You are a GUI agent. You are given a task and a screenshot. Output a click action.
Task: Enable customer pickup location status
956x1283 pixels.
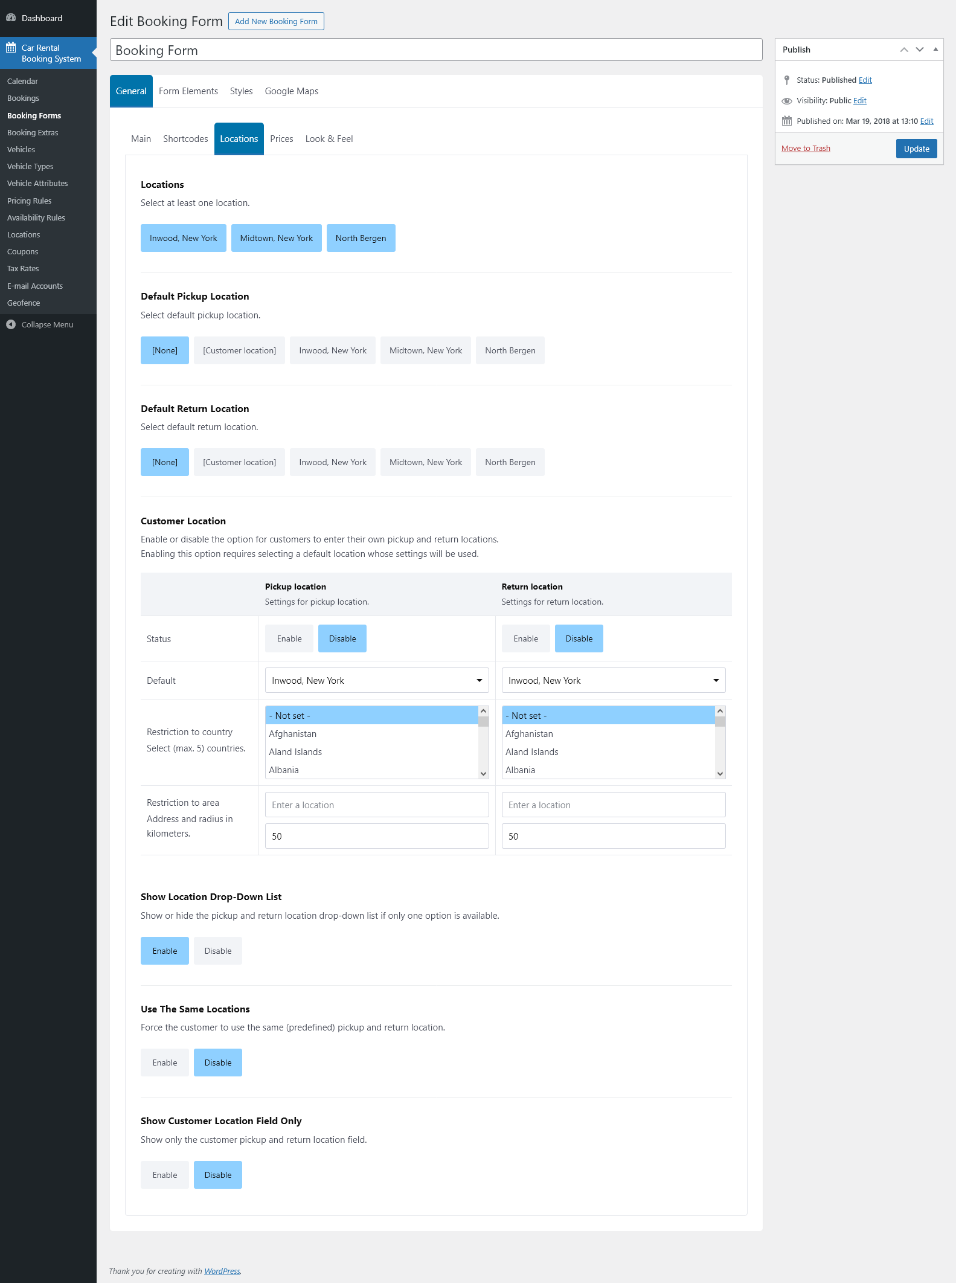(289, 638)
